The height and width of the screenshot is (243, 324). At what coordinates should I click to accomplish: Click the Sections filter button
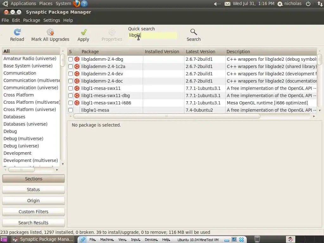coord(34,179)
